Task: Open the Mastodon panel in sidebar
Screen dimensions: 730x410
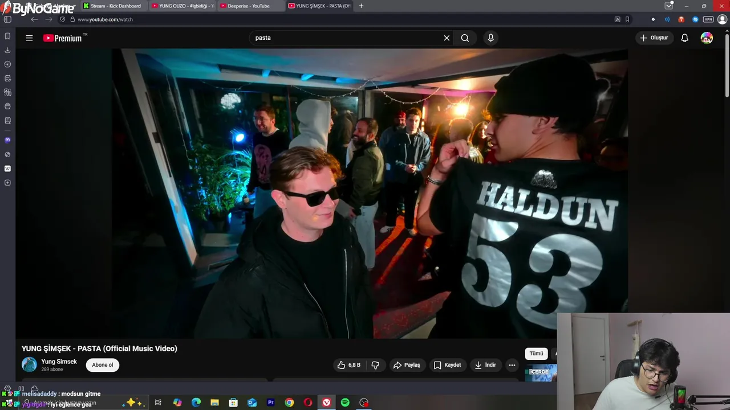Action: (x=7, y=140)
